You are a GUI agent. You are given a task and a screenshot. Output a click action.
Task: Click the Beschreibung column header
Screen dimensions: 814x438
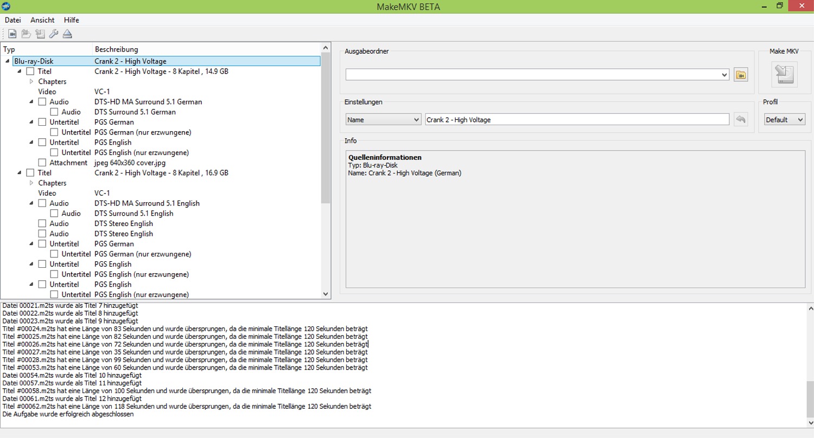(207, 49)
